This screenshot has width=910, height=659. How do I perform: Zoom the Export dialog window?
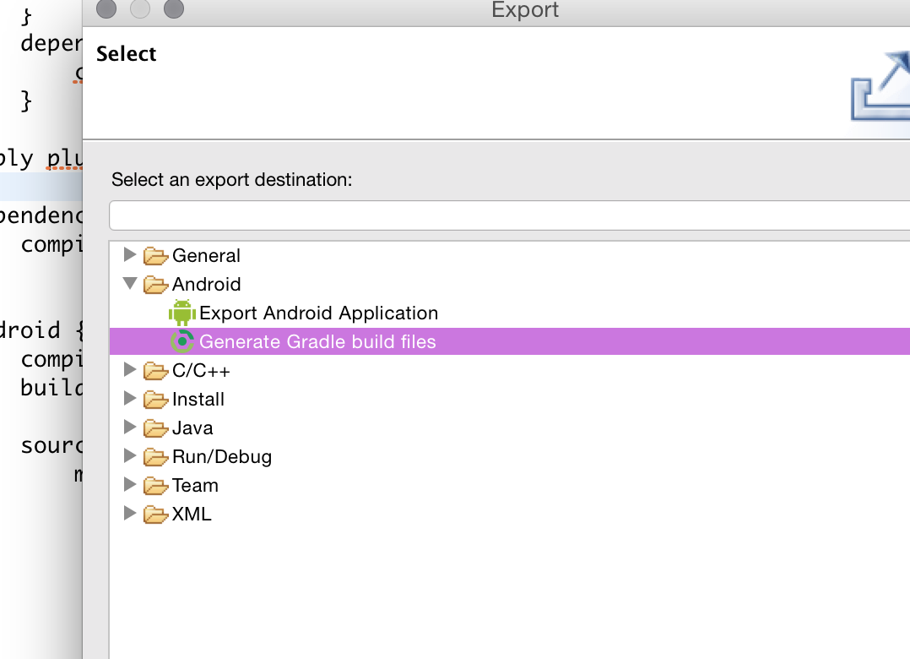174,8
